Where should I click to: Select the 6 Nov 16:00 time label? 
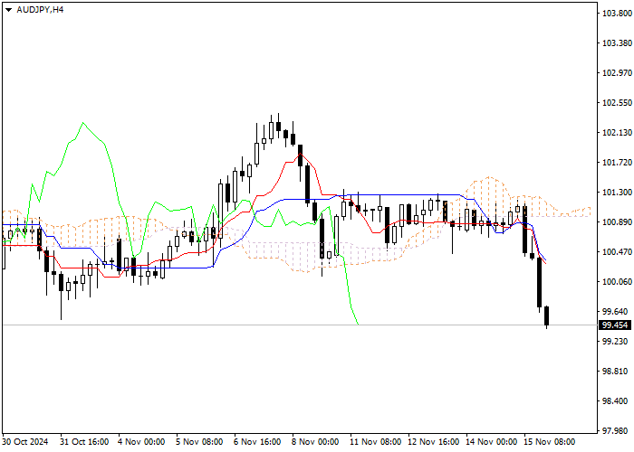257,442
